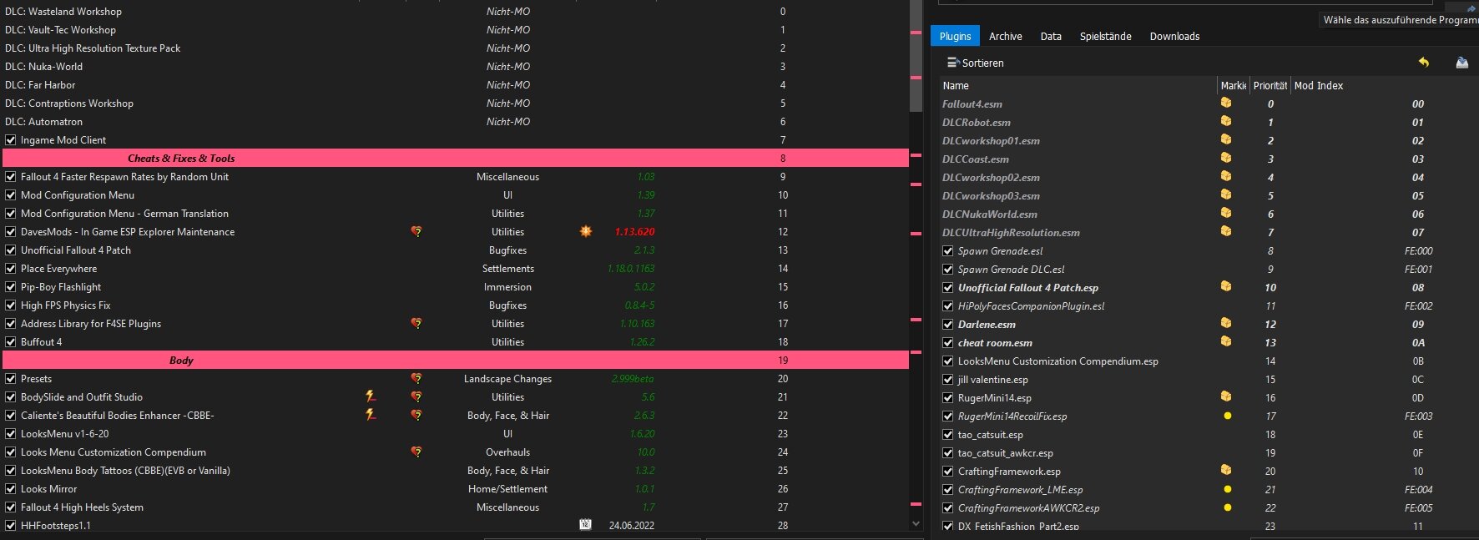Select the DLC: Far Harbor row

pos(456,85)
